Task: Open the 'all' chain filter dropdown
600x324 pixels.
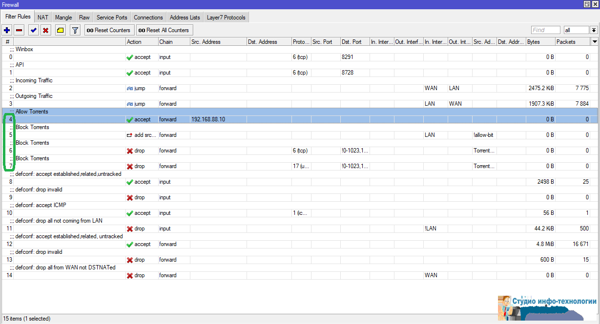Action: coord(594,30)
